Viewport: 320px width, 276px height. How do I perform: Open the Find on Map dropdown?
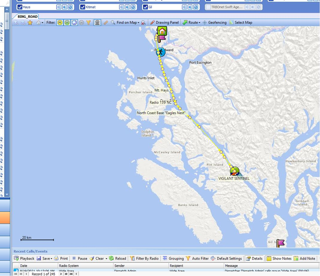[x=138, y=23]
